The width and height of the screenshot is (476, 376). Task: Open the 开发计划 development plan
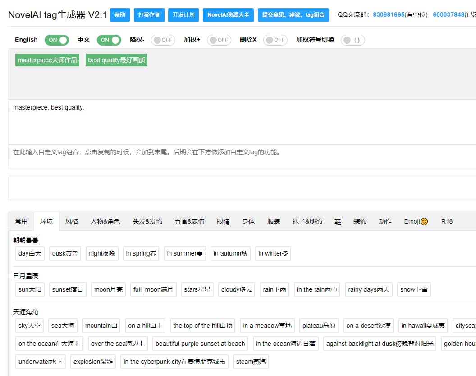pos(183,14)
